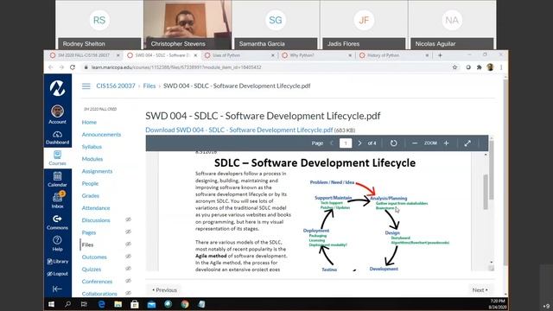Click the Previous module item button
553x311 pixels.
pyautogui.click(x=164, y=290)
